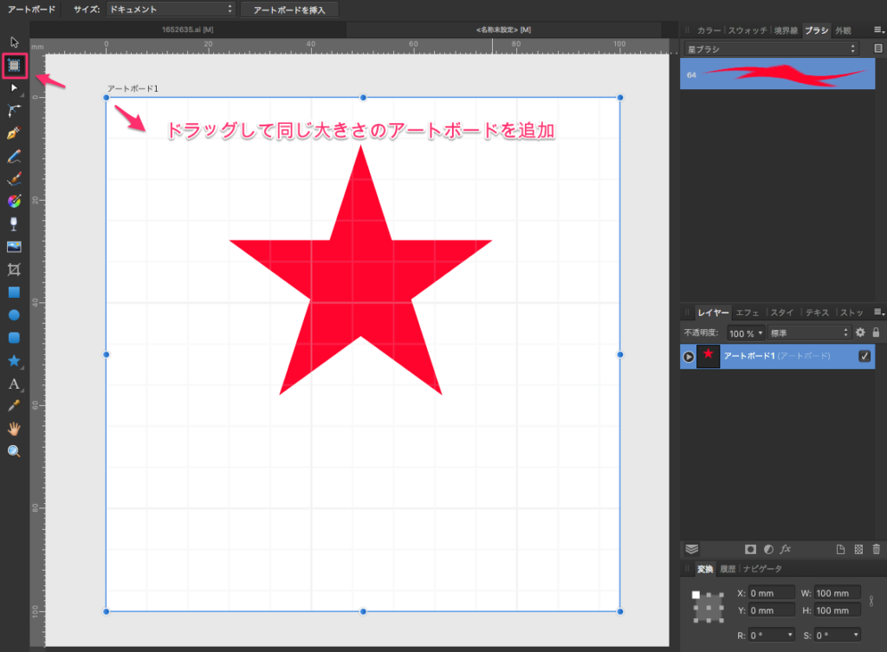Choose the Star shape tool
The width and height of the screenshot is (887, 652).
point(14,360)
